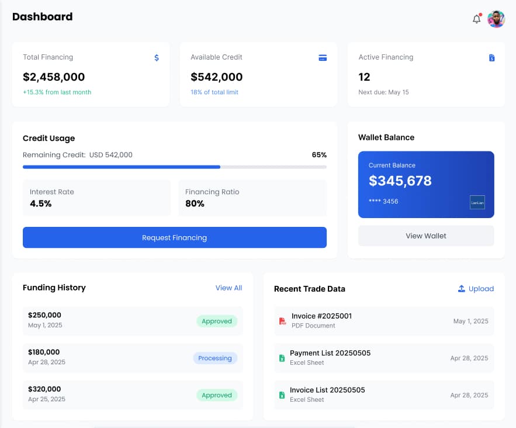Screen dimensions: 516x428
Task: Open View Wallet button
Action: [426, 236]
